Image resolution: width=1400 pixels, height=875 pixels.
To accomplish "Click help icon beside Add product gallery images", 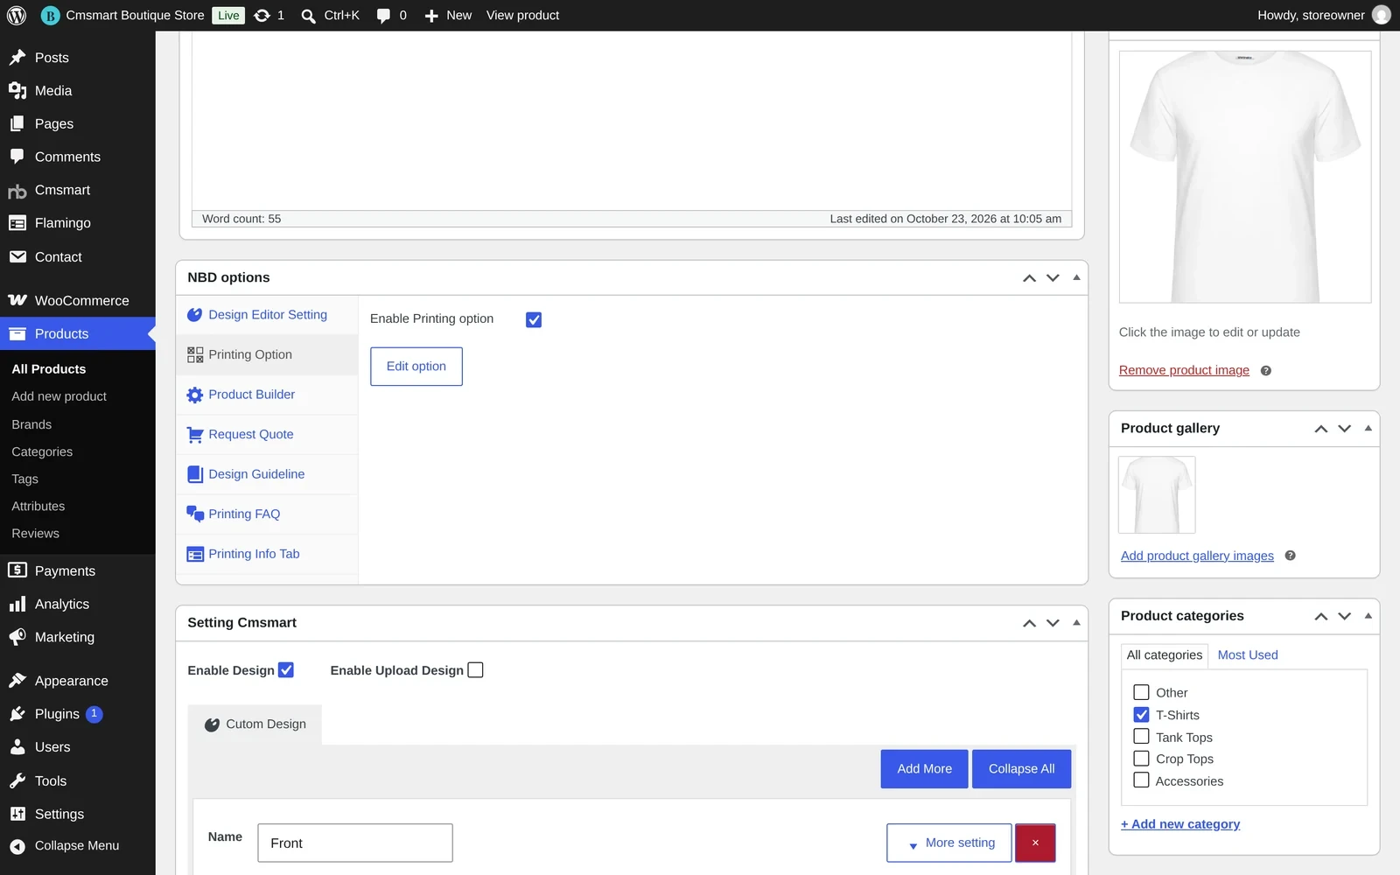I will pyautogui.click(x=1290, y=556).
